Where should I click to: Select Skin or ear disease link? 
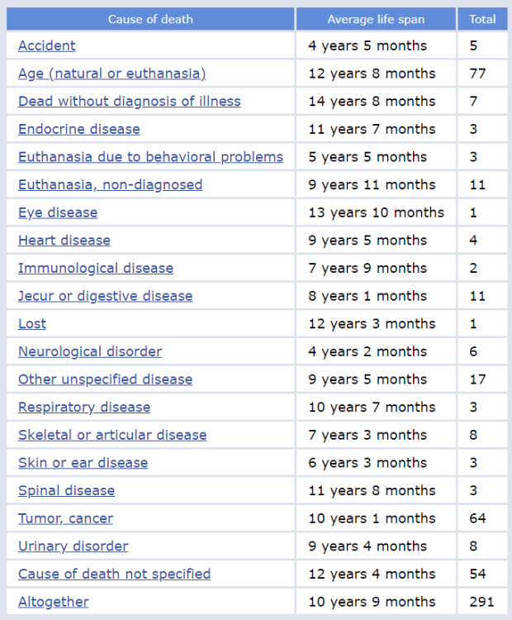click(x=83, y=463)
